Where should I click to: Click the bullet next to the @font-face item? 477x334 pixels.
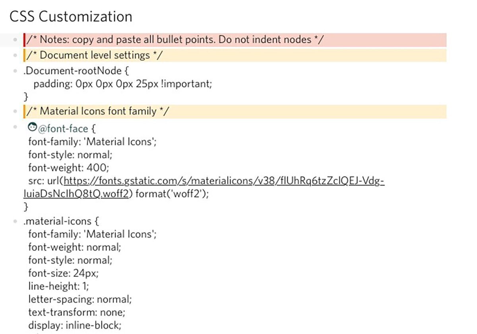(x=15, y=127)
